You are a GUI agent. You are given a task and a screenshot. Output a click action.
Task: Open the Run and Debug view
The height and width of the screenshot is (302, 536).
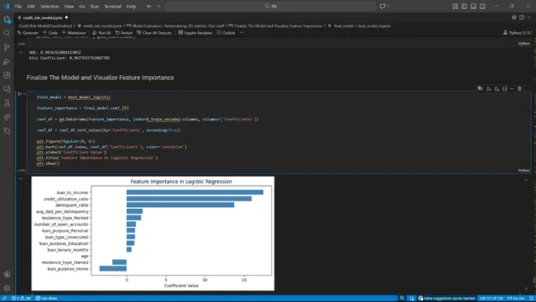pyautogui.click(x=7, y=61)
